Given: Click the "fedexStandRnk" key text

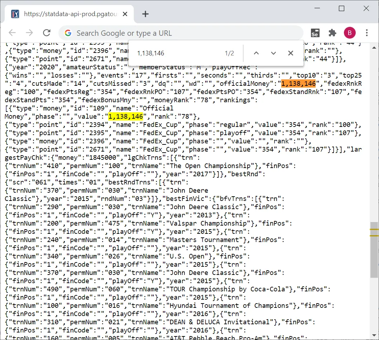Looking at the screenshot, I should click(294, 92).
